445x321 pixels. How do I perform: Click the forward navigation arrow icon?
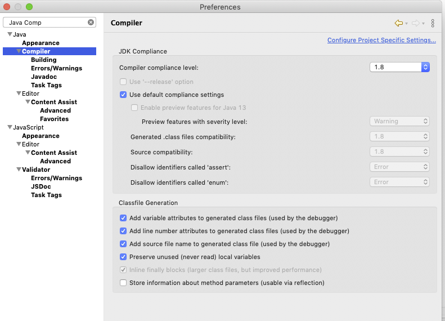click(416, 23)
